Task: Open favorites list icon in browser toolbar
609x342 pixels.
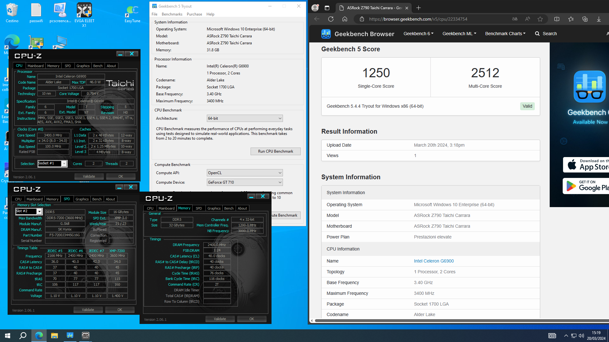Action: (x=571, y=19)
